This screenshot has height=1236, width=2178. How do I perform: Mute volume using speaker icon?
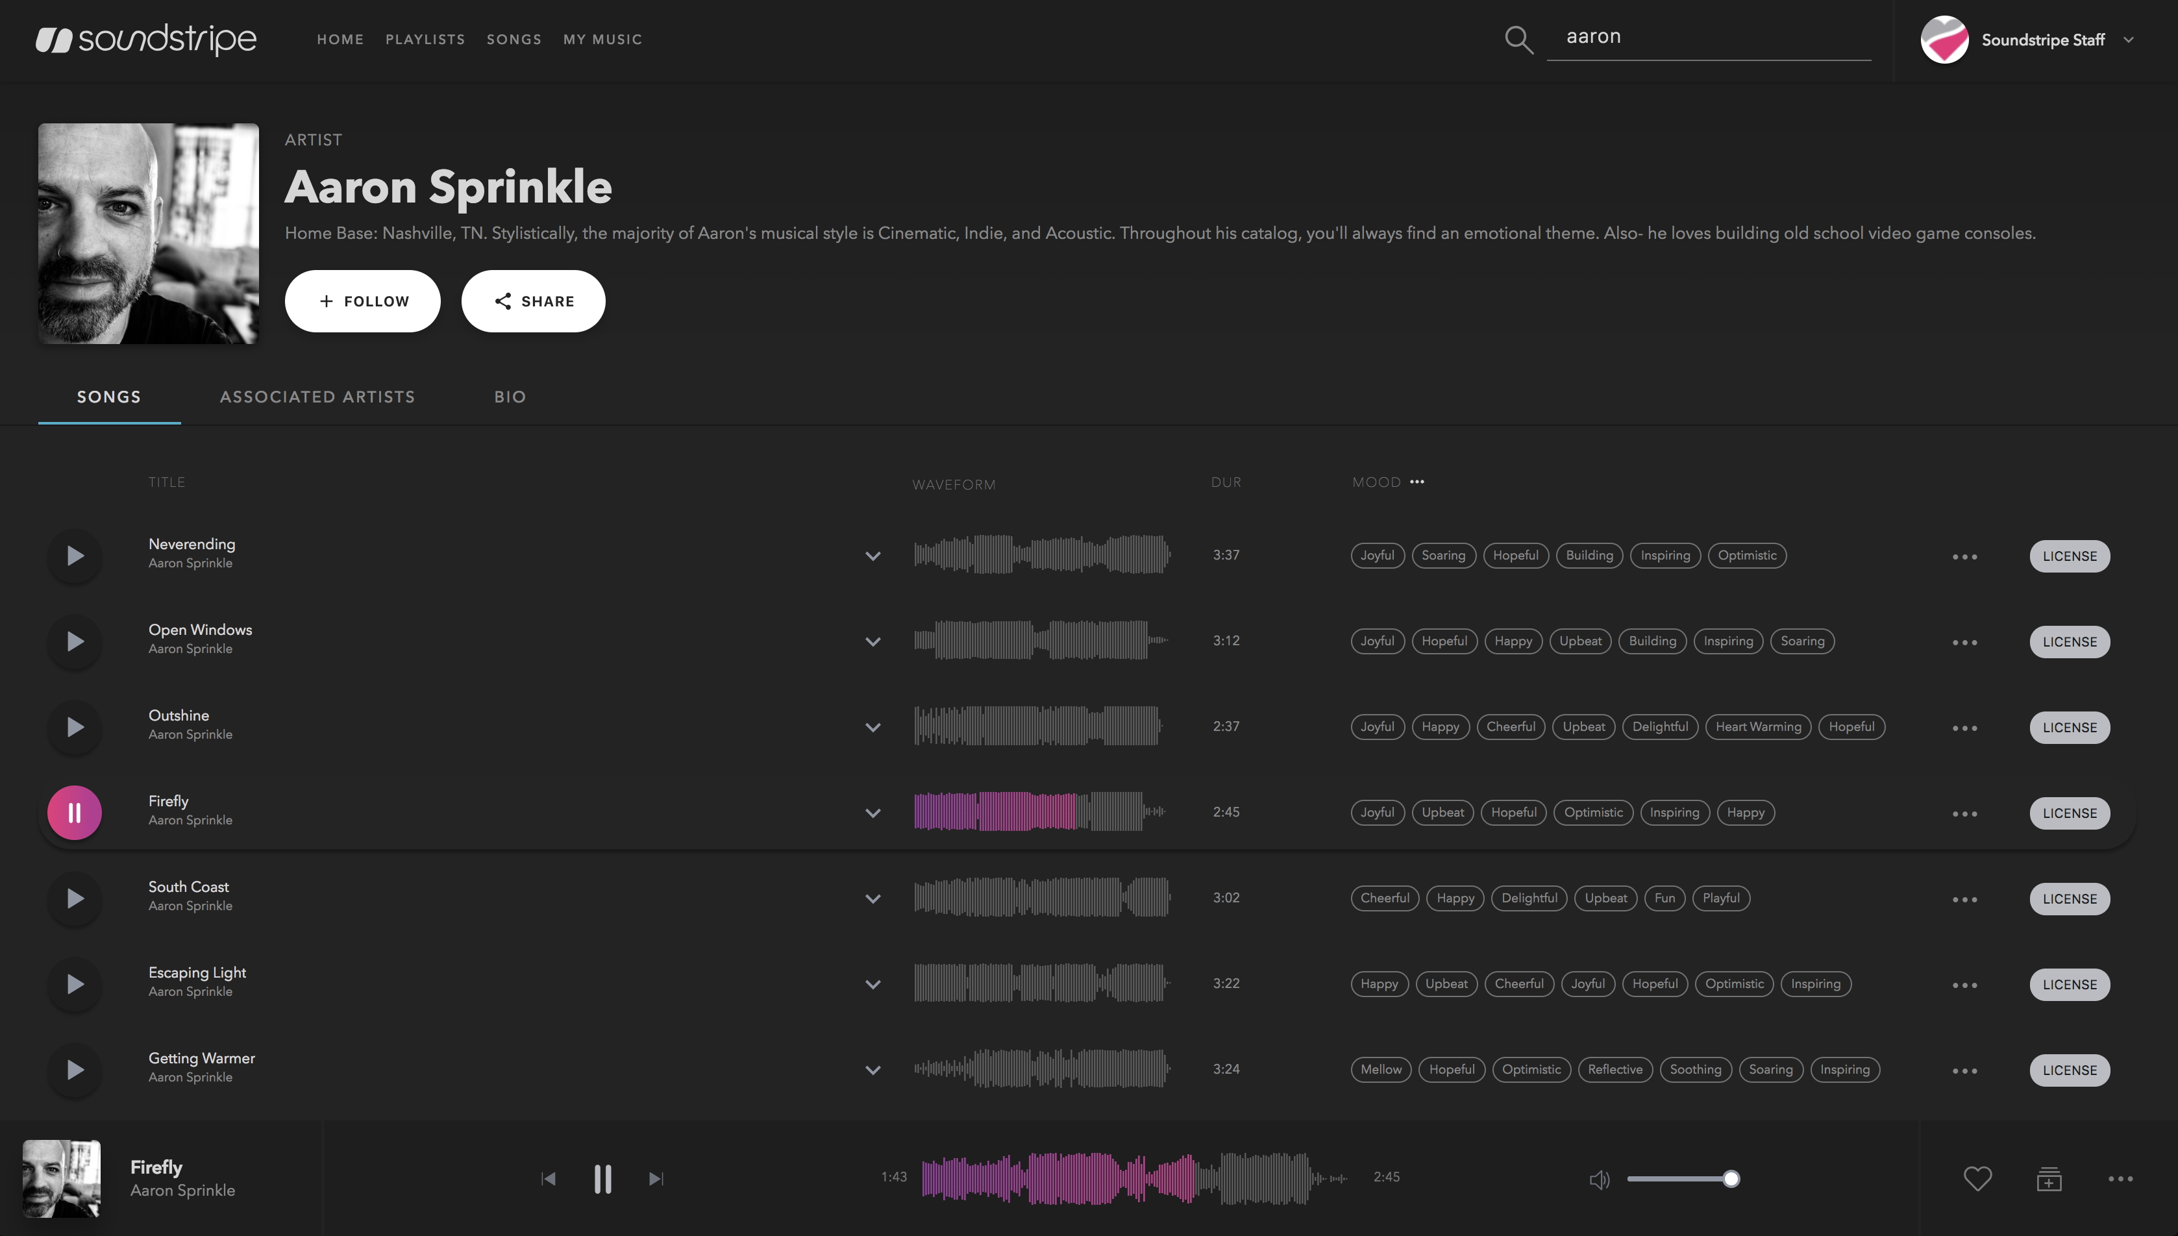(x=1599, y=1179)
